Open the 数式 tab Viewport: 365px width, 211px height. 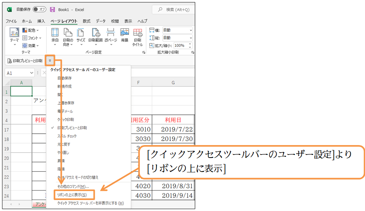pos(86,21)
